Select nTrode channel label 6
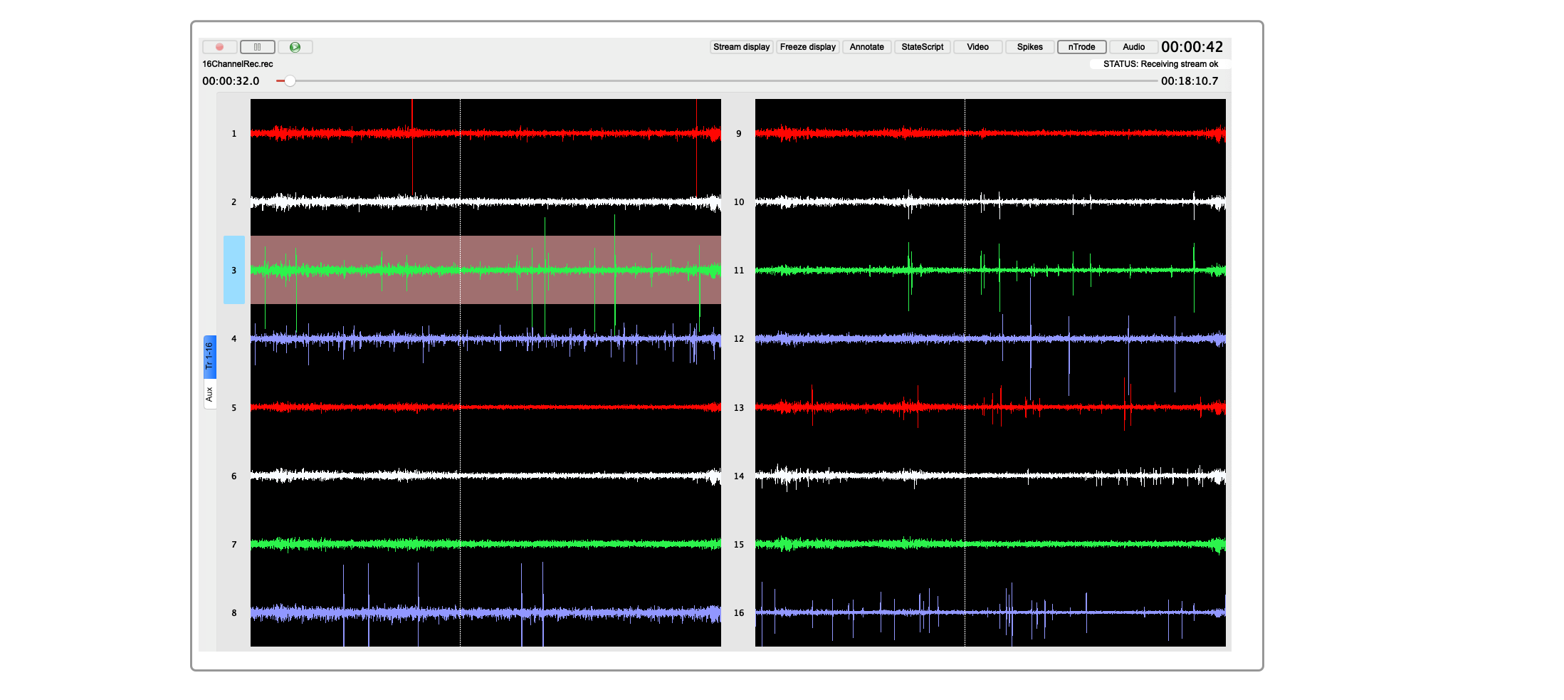Viewport: 1564px width, 700px height. click(x=233, y=476)
